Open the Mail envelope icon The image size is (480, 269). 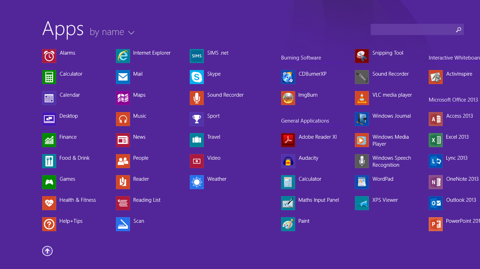click(123, 77)
